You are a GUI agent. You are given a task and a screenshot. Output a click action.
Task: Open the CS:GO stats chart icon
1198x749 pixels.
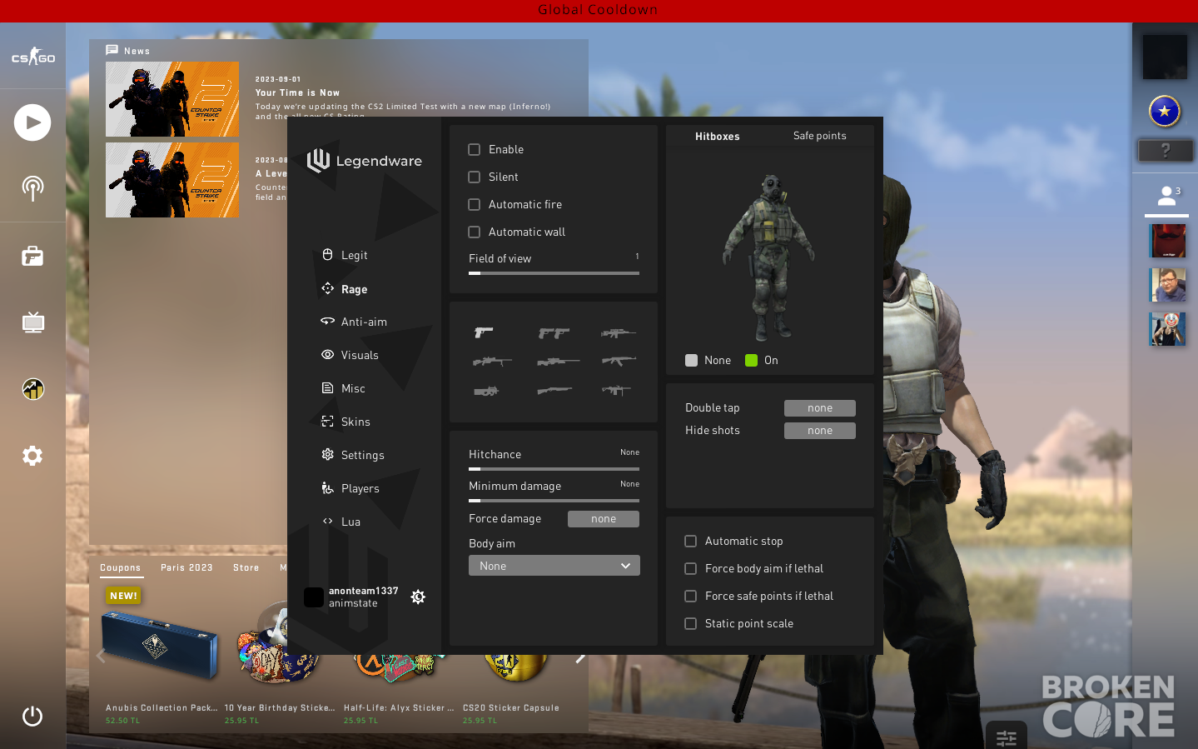(x=32, y=389)
